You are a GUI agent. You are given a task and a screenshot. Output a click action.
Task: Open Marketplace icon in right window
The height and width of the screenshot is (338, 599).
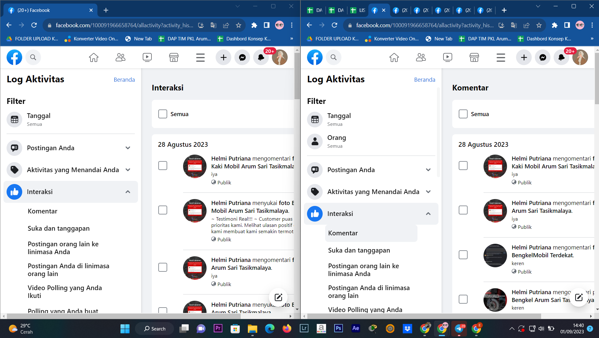coord(474,58)
